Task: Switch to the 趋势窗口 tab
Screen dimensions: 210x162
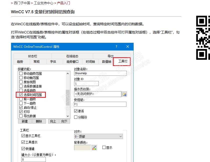Action: coord(72,61)
